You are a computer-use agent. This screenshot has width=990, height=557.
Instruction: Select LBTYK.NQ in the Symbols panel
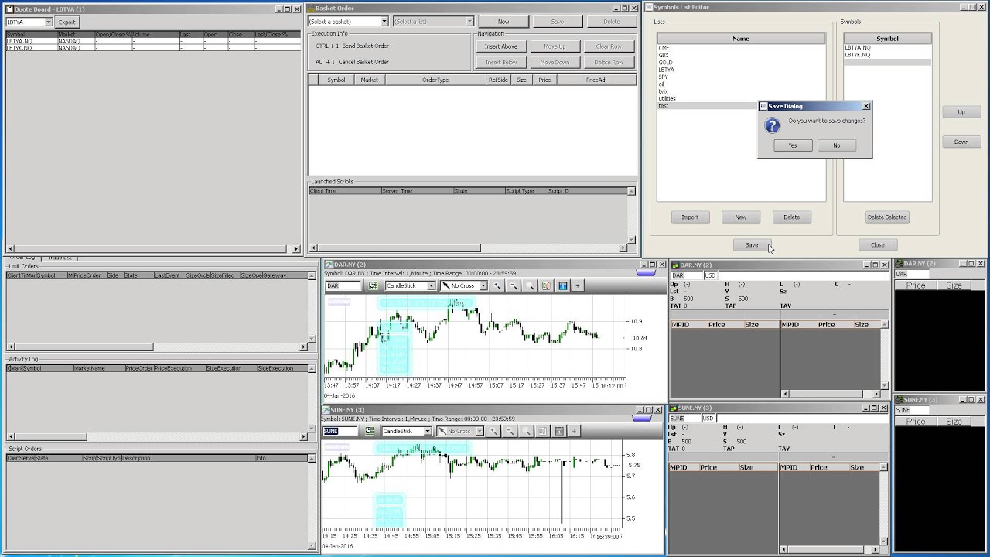pos(887,55)
